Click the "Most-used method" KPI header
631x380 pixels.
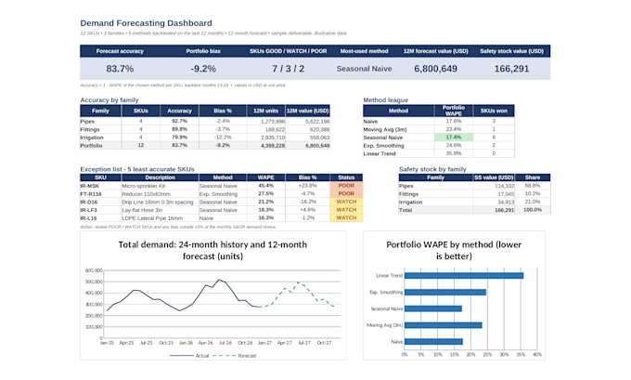click(364, 51)
